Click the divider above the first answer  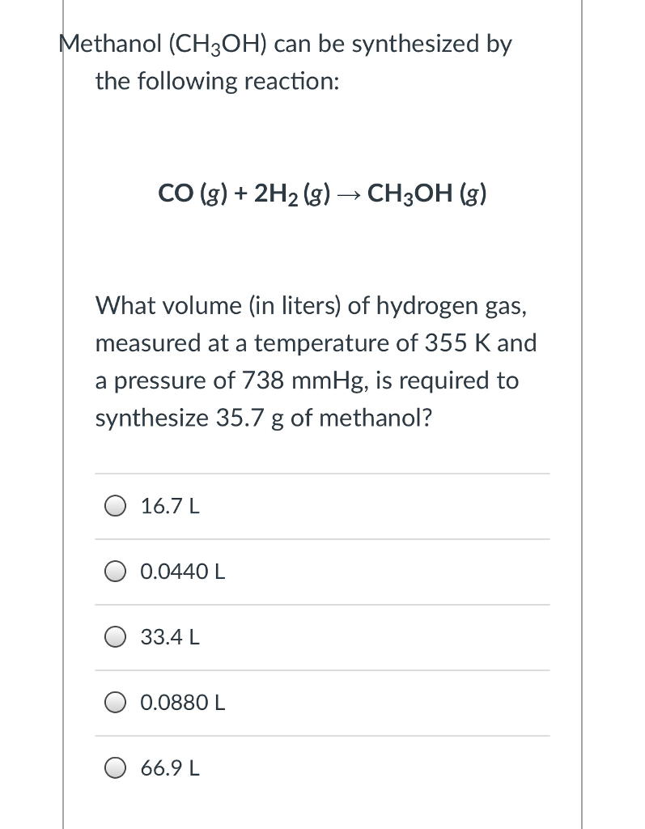322,474
